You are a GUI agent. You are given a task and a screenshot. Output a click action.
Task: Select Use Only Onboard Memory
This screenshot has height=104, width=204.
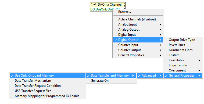coord(48,76)
